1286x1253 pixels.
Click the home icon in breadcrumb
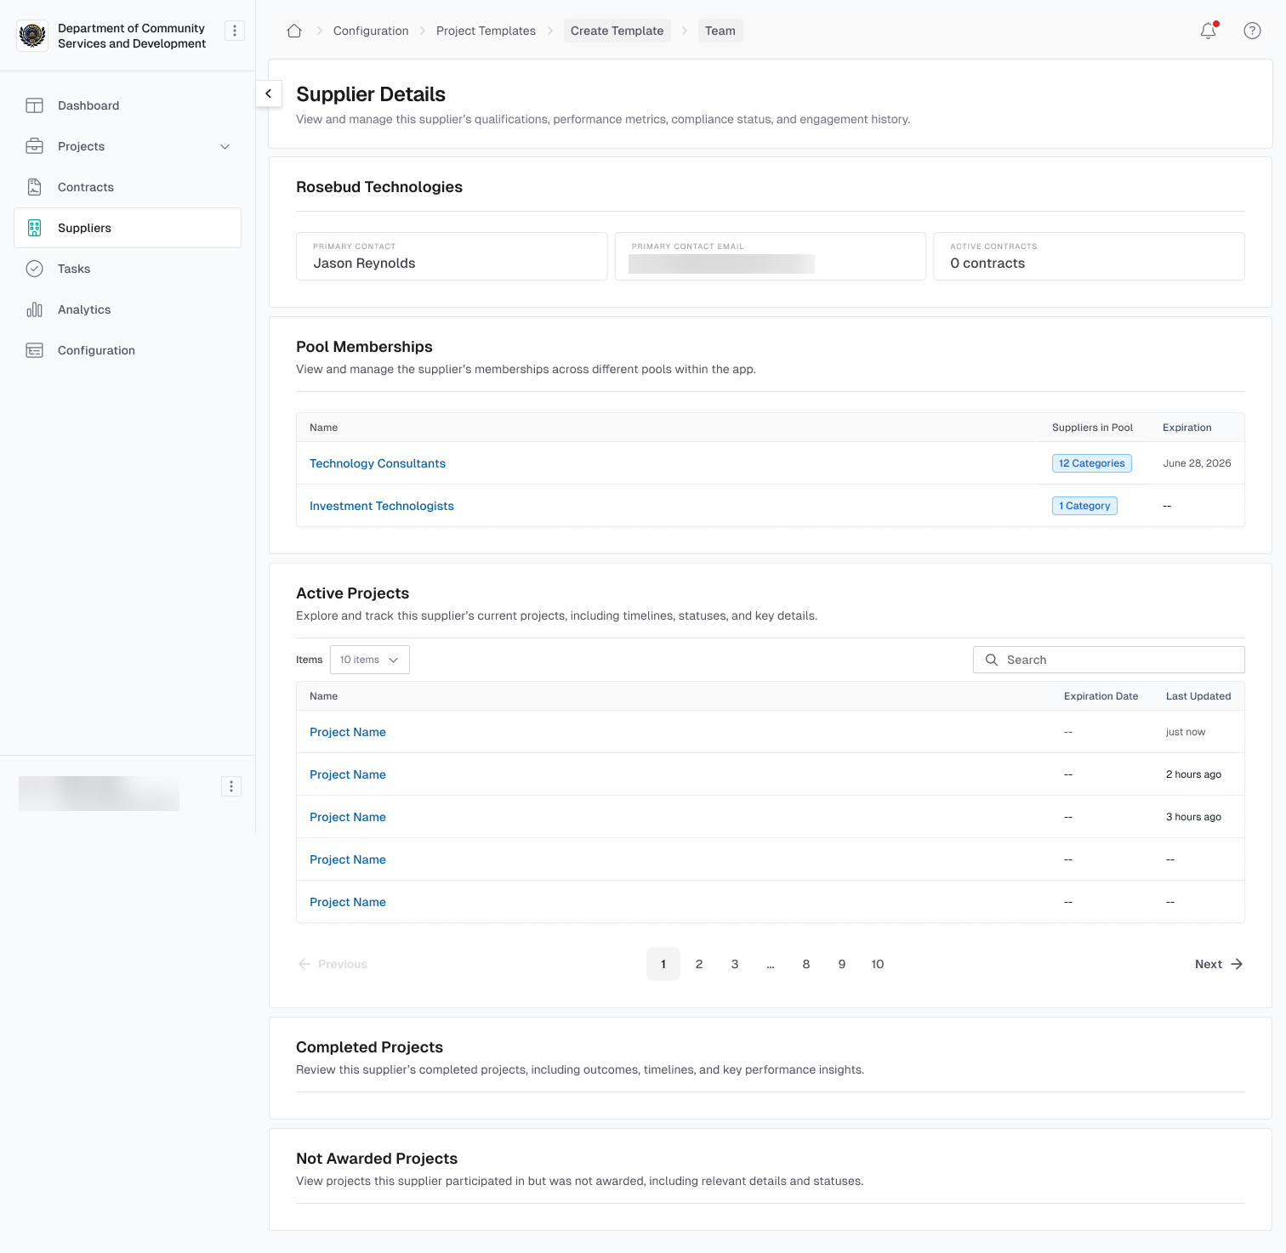pos(294,31)
